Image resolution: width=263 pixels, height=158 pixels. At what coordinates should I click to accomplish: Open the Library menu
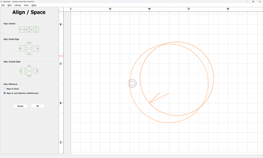(x=18, y=5)
